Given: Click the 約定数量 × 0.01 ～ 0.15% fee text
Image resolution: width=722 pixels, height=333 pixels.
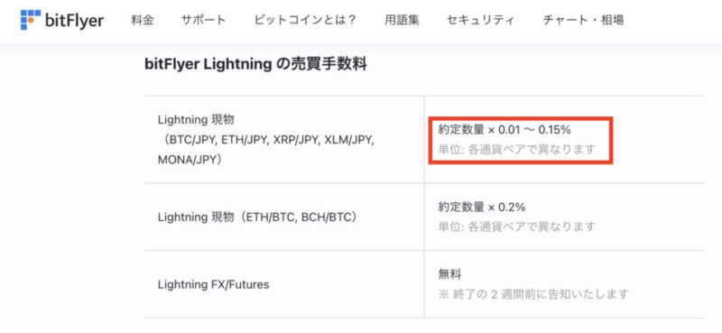Looking at the screenshot, I should coord(504,130).
